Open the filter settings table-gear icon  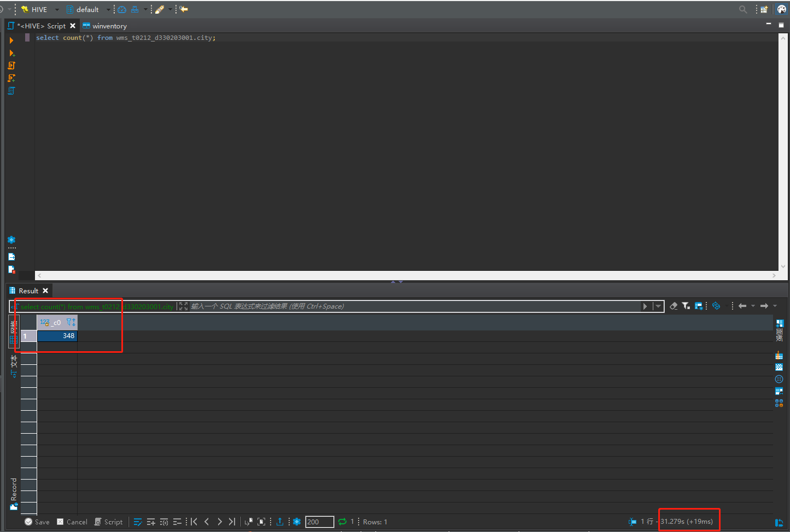[x=699, y=306]
